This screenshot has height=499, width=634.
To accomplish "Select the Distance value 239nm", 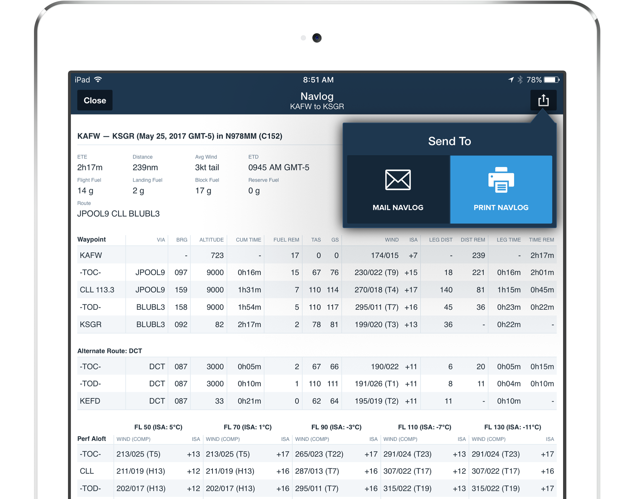I will [145, 167].
